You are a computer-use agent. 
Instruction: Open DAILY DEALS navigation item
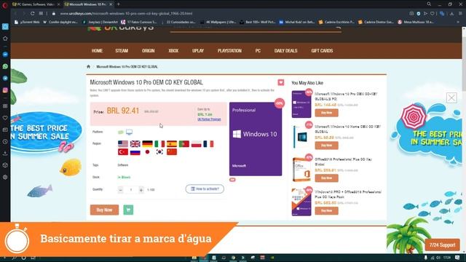[285, 51]
